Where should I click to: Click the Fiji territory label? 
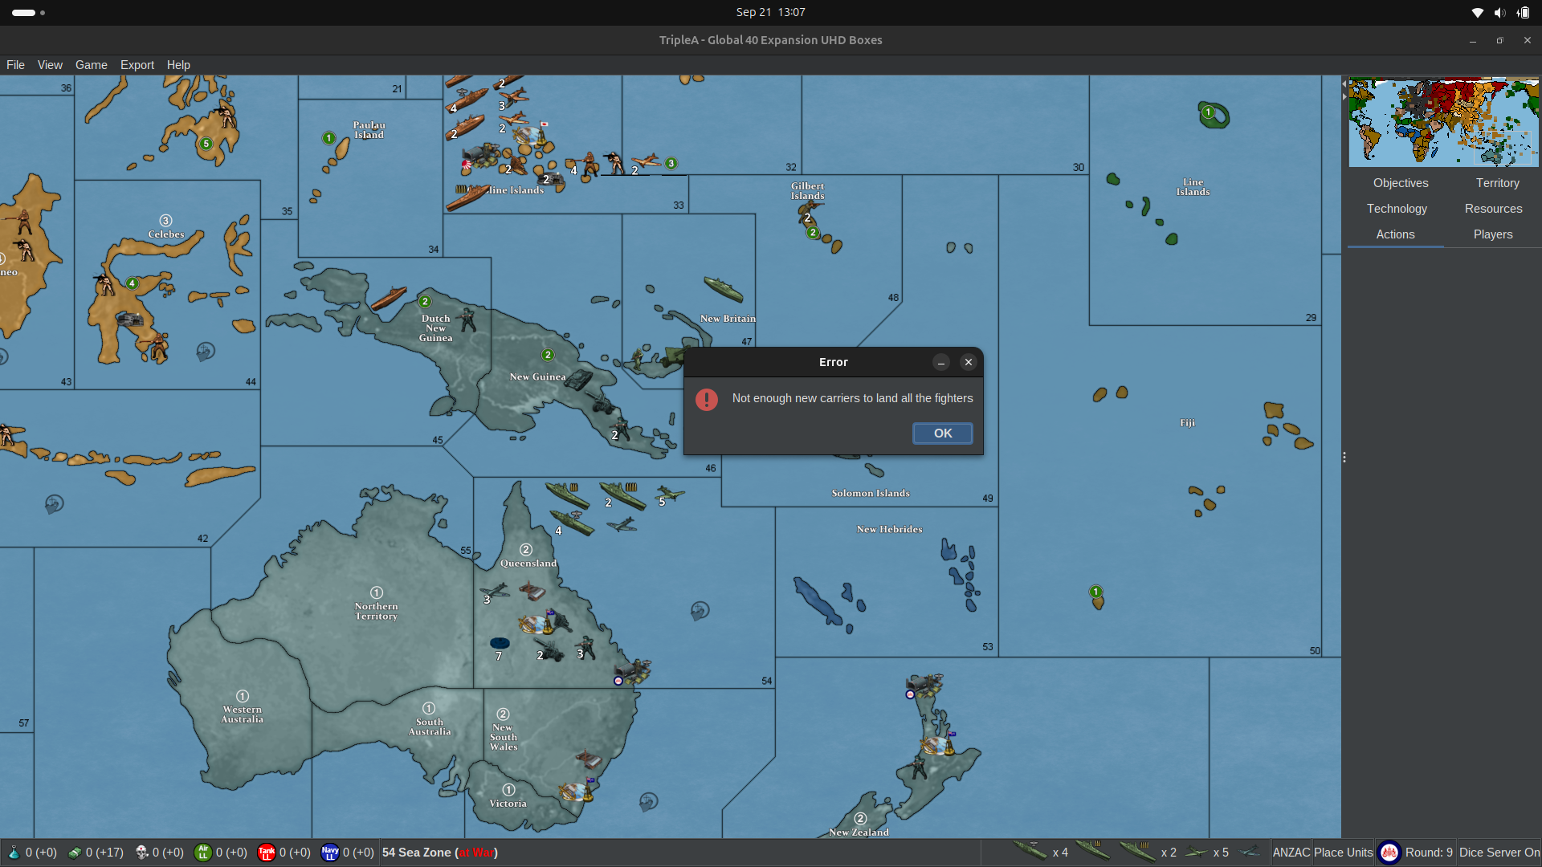point(1187,423)
